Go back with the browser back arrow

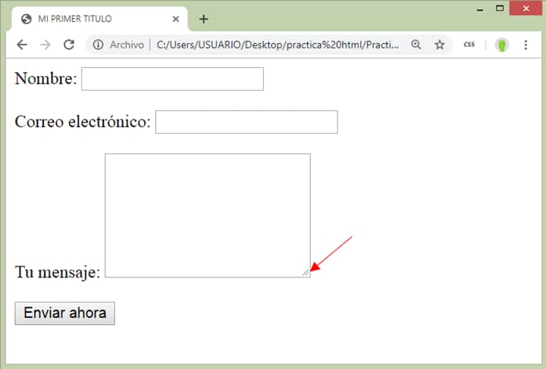[x=22, y=45]
